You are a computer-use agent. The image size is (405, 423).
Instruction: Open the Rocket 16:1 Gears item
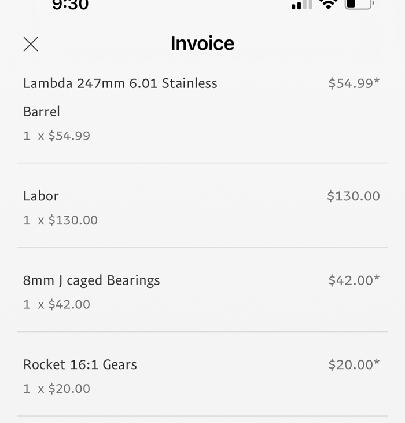tap(80, 364)
